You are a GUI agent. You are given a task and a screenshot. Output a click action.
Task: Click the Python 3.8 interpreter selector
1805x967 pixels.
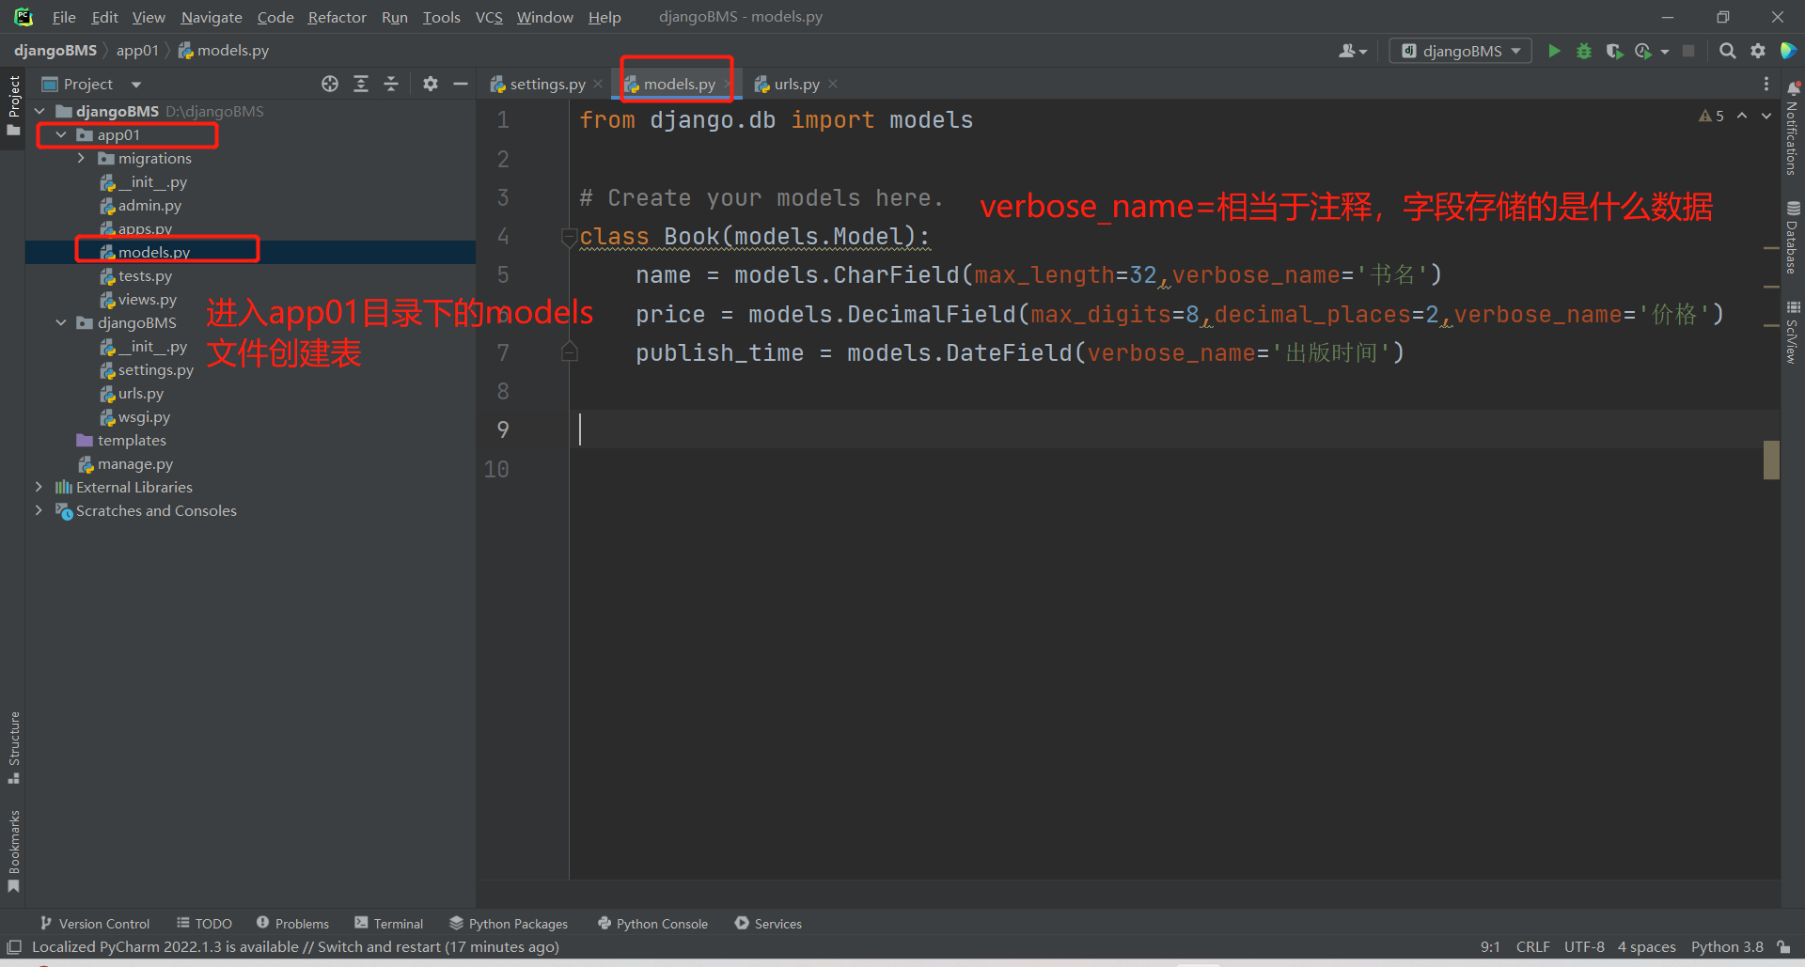pos(1727,947)
